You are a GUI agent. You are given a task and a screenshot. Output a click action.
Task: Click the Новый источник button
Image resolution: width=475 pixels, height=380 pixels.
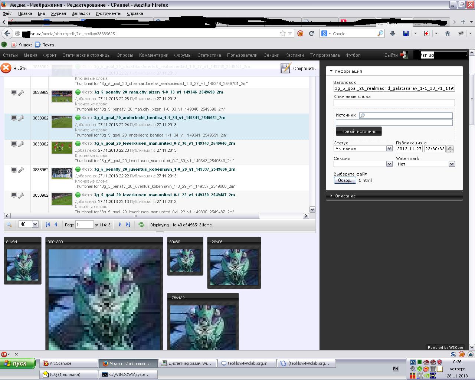click(x=358, y=131)
